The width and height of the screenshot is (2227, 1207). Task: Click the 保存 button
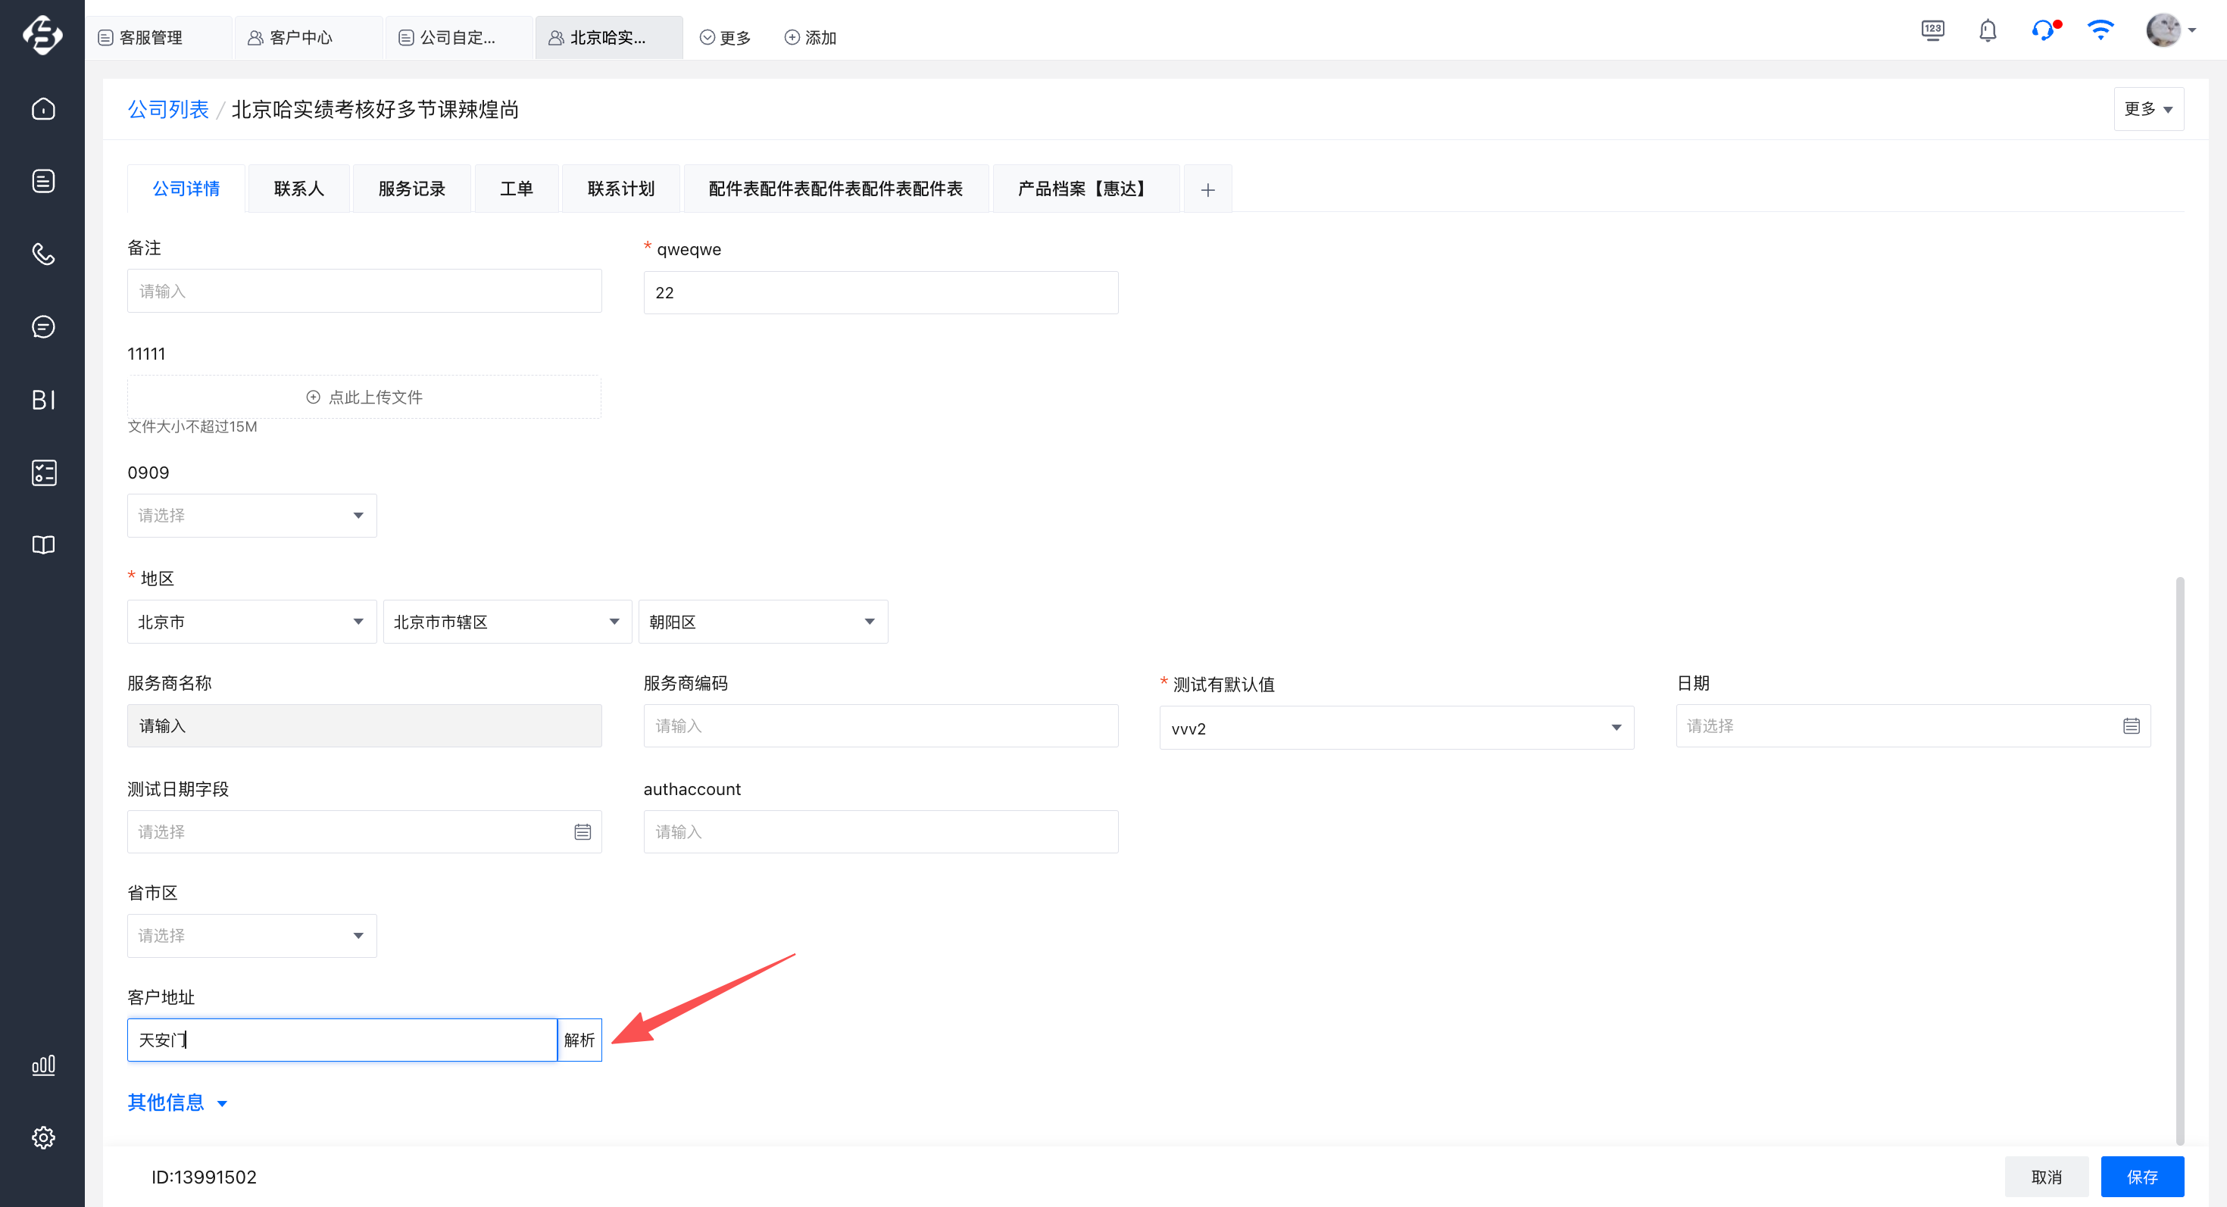pos(2141,1177)
